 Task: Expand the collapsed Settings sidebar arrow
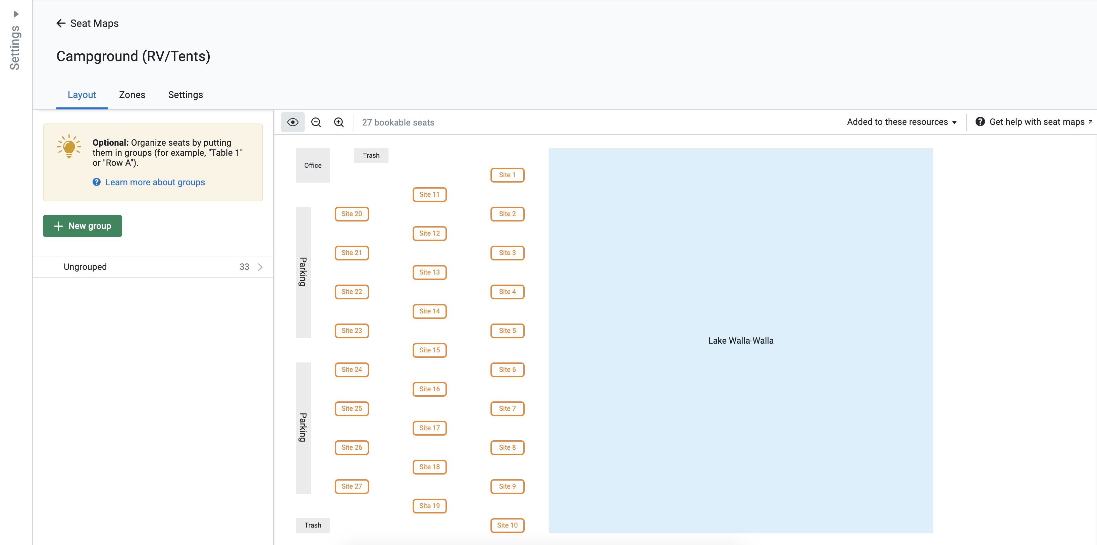16,14
